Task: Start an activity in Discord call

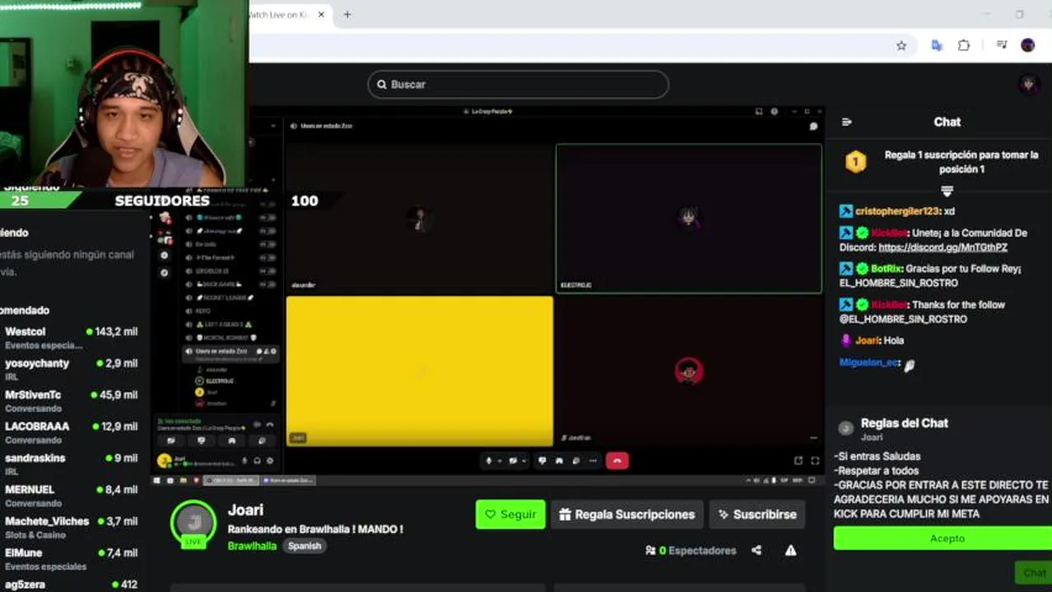Action: click(559, 460)
